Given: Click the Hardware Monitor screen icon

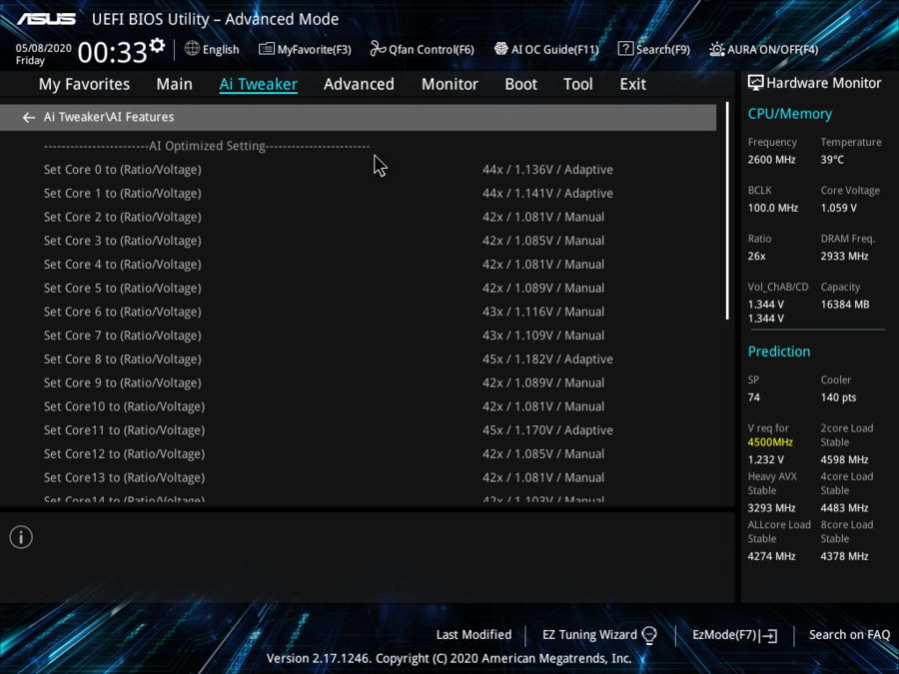Looking at the screenshot, I should pyautogui.click(x=756, y=83).
